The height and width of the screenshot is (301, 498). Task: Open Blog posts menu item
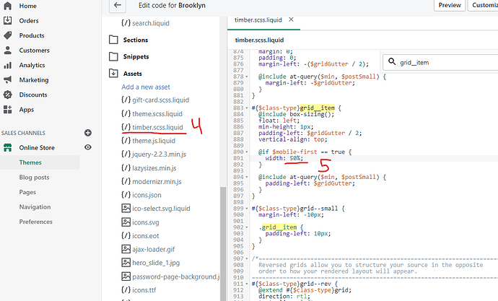click(x=35, y=177)
